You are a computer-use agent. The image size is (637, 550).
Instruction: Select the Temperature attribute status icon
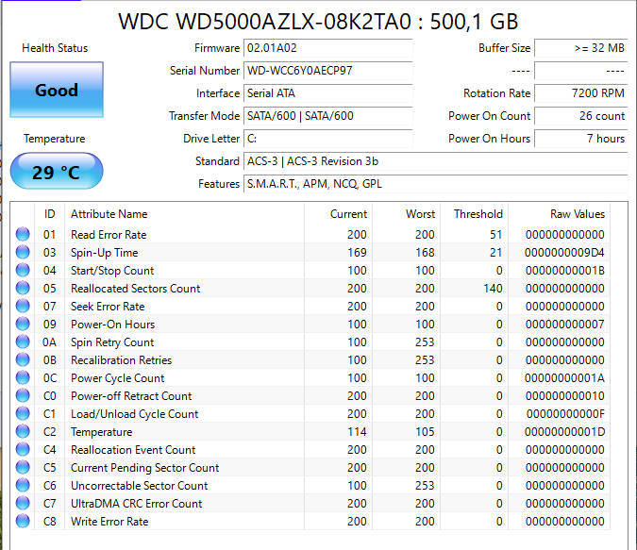click(x=23, y=432)
